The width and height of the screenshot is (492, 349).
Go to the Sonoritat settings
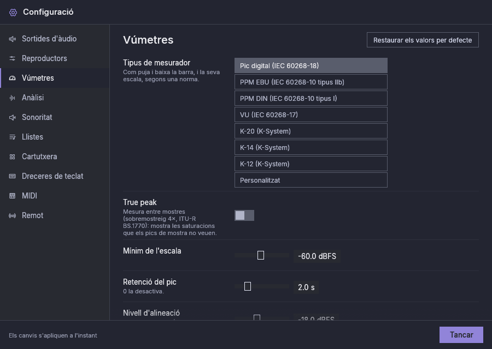(55, 117)
